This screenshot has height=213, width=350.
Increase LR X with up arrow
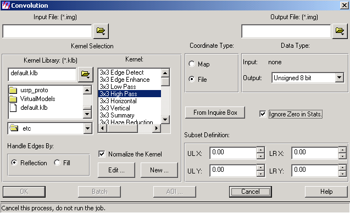(x=342, y=150)
